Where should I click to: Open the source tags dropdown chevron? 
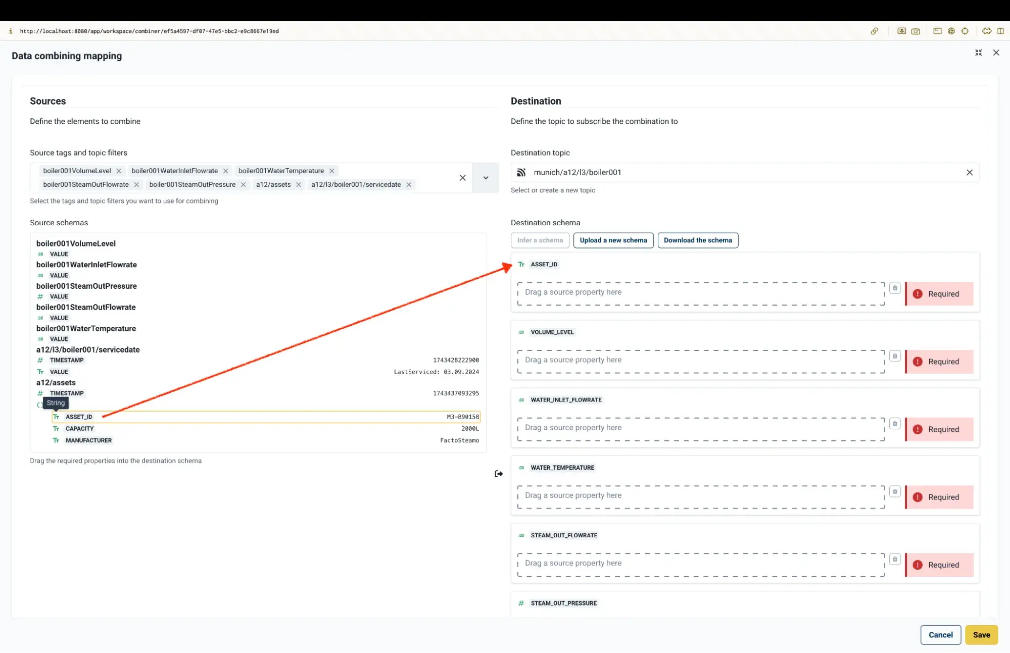click(x=486, y=178)
